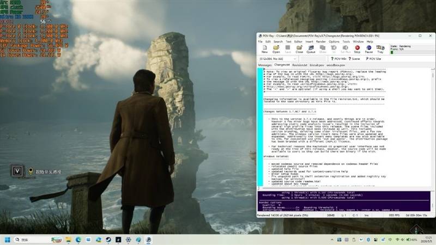Click the POV-Ray taskbar icon

click(x=148, y=240)
